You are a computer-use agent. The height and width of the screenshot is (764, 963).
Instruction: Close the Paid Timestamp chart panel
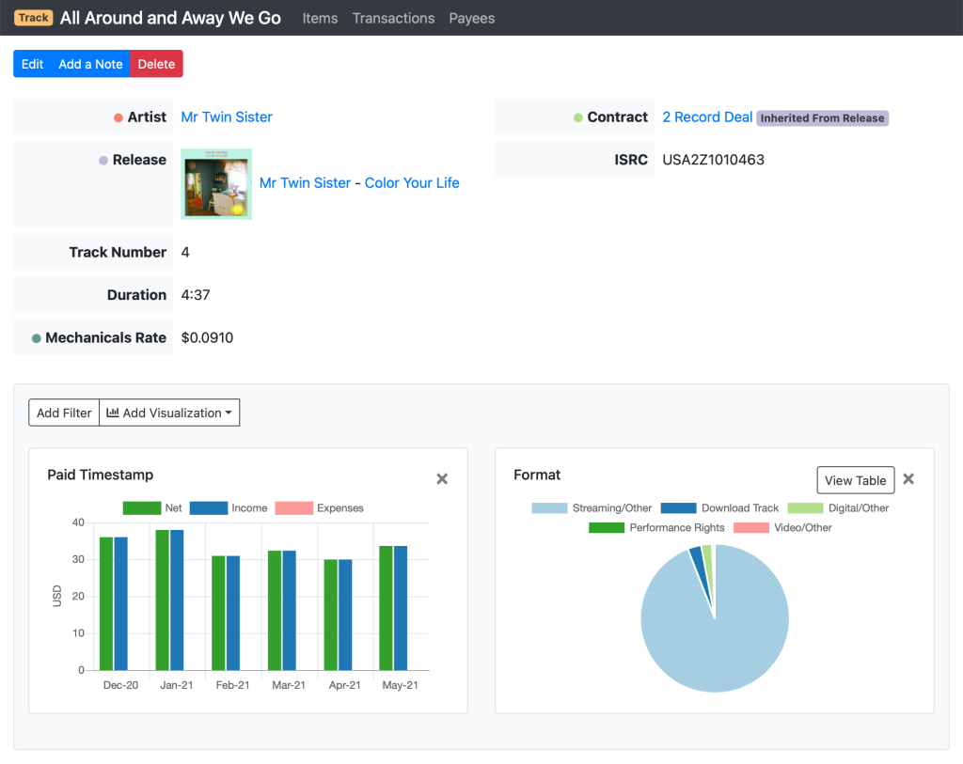[442, 479]
